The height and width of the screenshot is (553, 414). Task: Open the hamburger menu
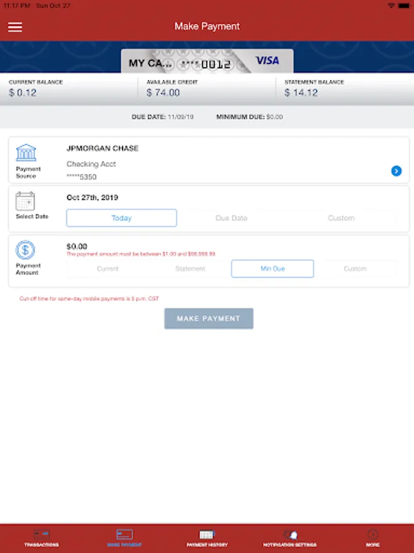pos(15,27)
